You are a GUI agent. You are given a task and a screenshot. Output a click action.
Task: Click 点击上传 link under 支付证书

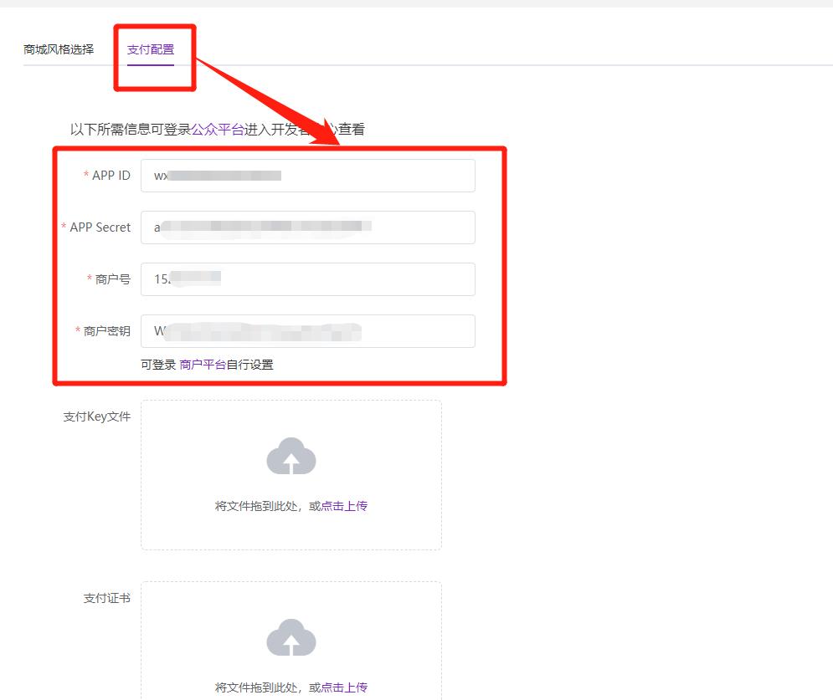point(344,687)
